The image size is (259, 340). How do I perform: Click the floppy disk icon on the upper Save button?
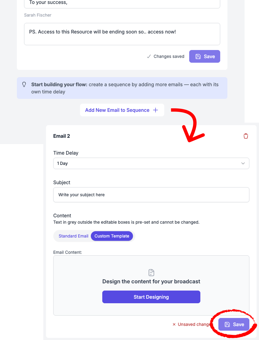198,56
